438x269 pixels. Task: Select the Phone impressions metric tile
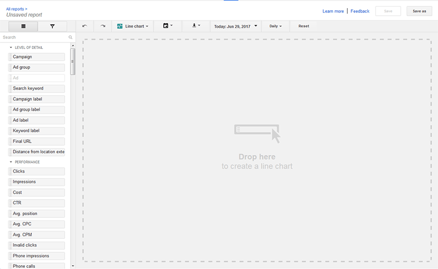click(x=37, y=256)
